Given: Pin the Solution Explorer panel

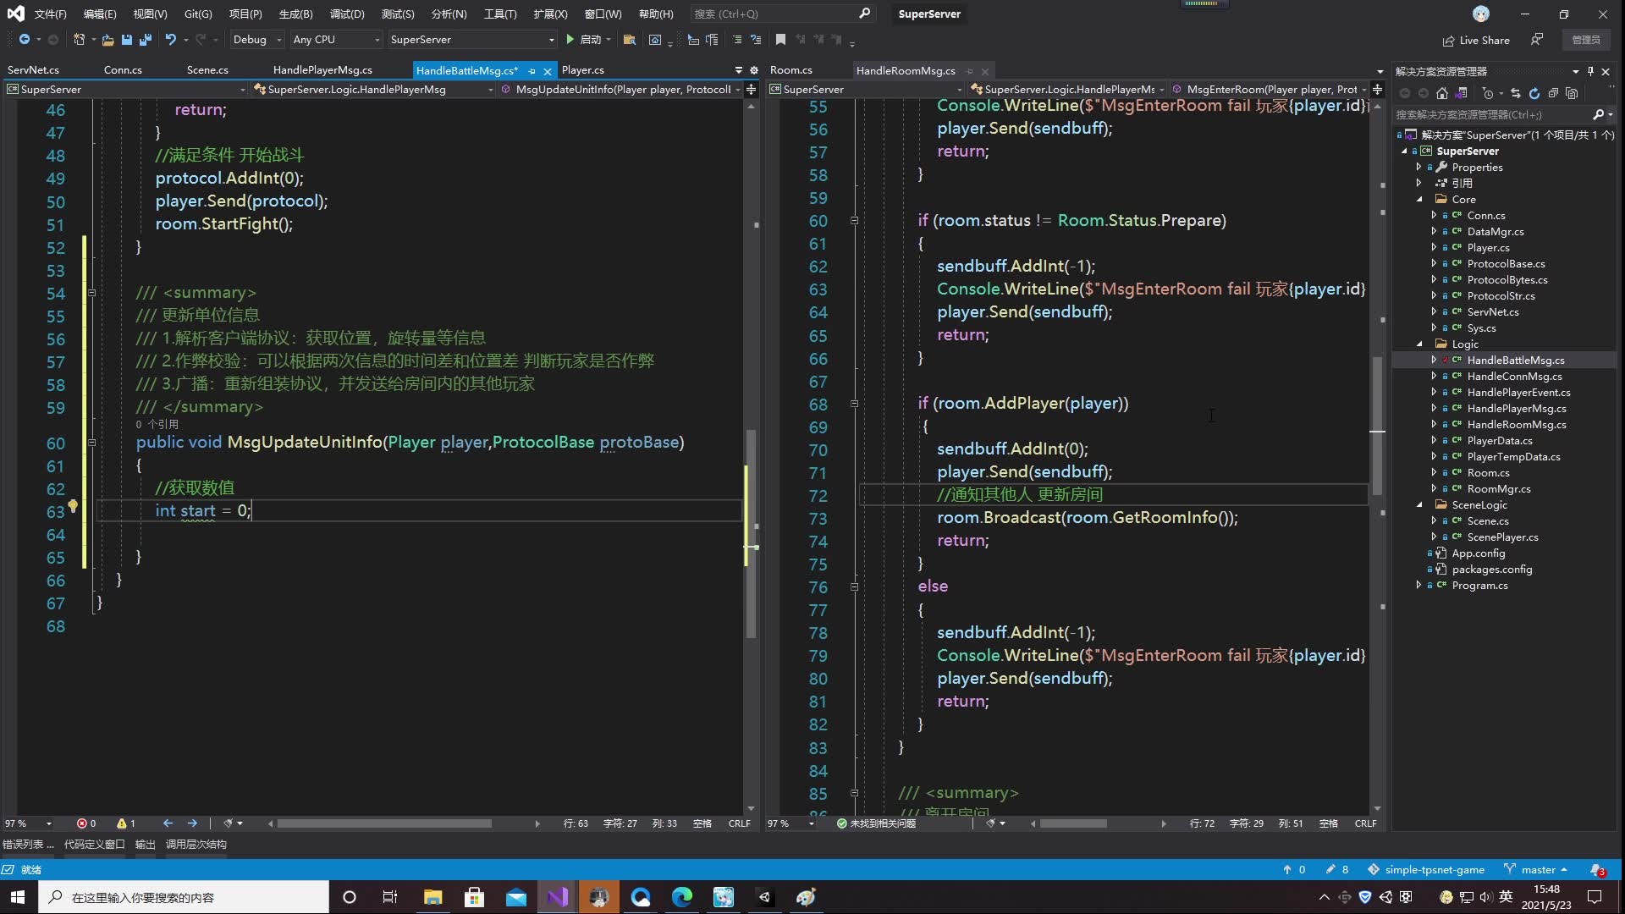Looking at the screenshot, I should pos(1590,71).
